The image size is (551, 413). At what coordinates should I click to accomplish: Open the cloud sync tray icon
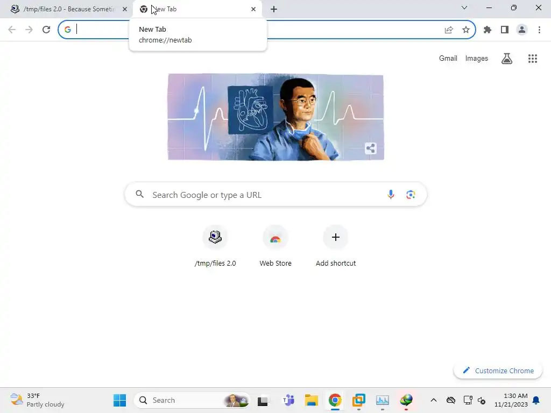[x=451, y=400]
